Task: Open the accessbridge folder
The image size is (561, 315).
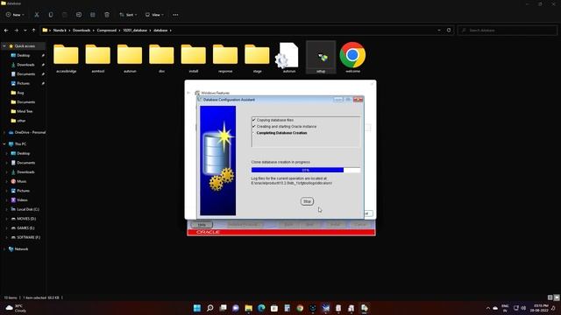Action: 67,59
